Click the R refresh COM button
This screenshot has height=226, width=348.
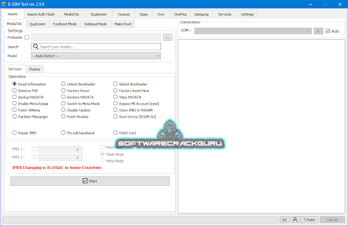[318, 32]
